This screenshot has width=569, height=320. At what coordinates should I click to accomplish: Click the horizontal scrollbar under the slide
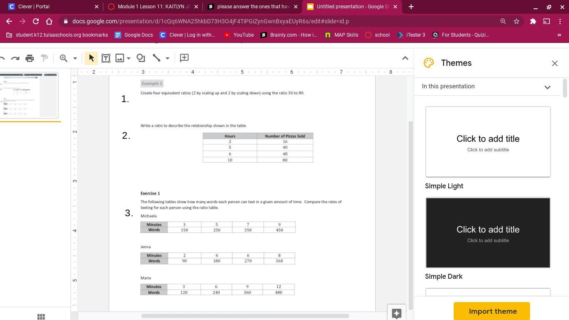tap(245, 316)
